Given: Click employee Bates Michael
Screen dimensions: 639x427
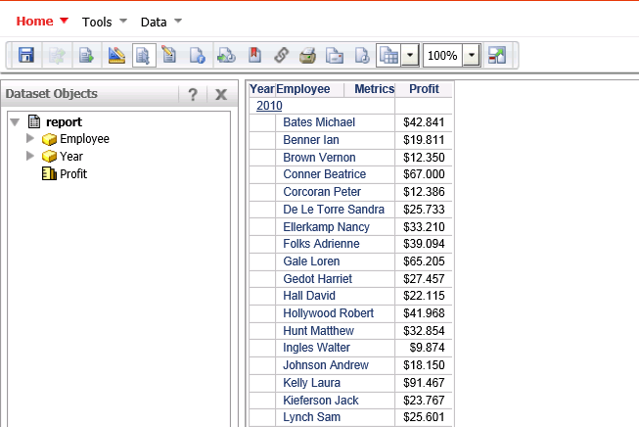Looking at the screenshot, I should (x=319, y=122).
